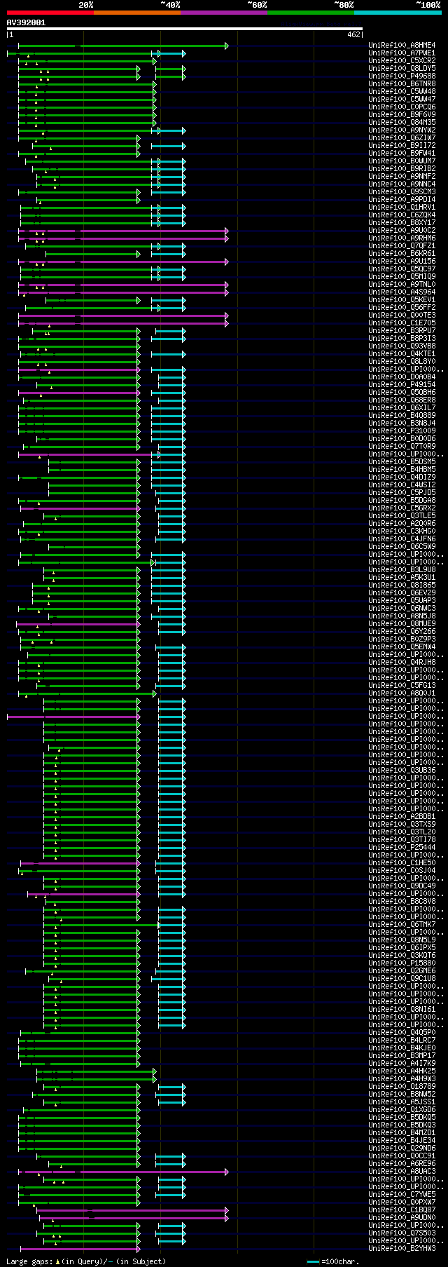This screenshot has width=448, height=1267.
Task: Select subject UniRef100_Q93VB8
Action: point(402,346)
